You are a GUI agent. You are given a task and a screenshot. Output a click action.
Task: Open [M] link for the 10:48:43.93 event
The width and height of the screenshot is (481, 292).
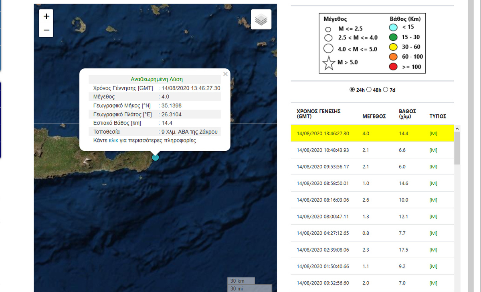pyautogui.click(x=433, y=150)
